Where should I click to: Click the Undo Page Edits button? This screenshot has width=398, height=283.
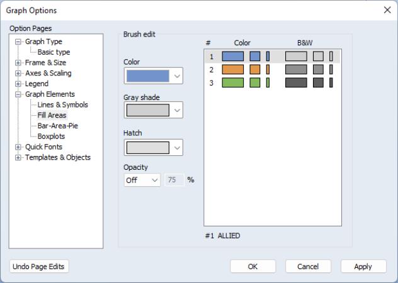click(x=39, y=267)
